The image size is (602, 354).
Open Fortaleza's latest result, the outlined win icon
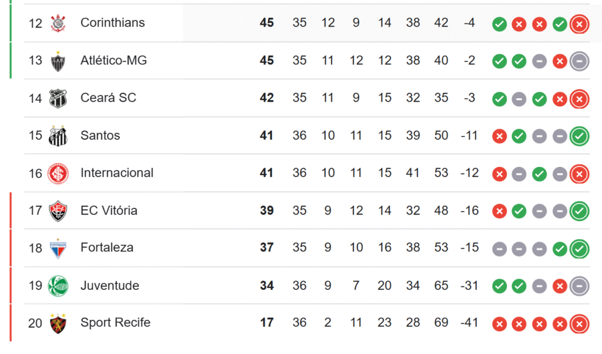(579, 249)
